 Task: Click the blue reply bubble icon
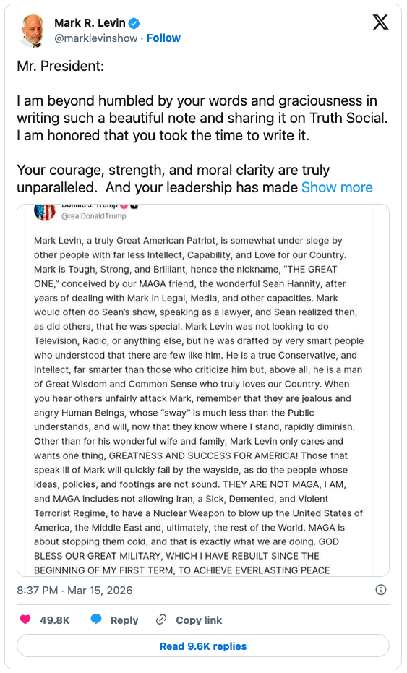[x=96, y=620]
